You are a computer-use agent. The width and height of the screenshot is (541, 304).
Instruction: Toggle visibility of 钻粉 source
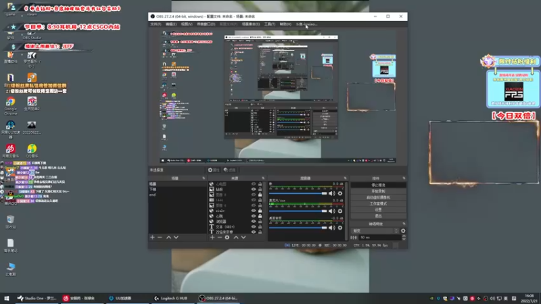tap(254, 189)
